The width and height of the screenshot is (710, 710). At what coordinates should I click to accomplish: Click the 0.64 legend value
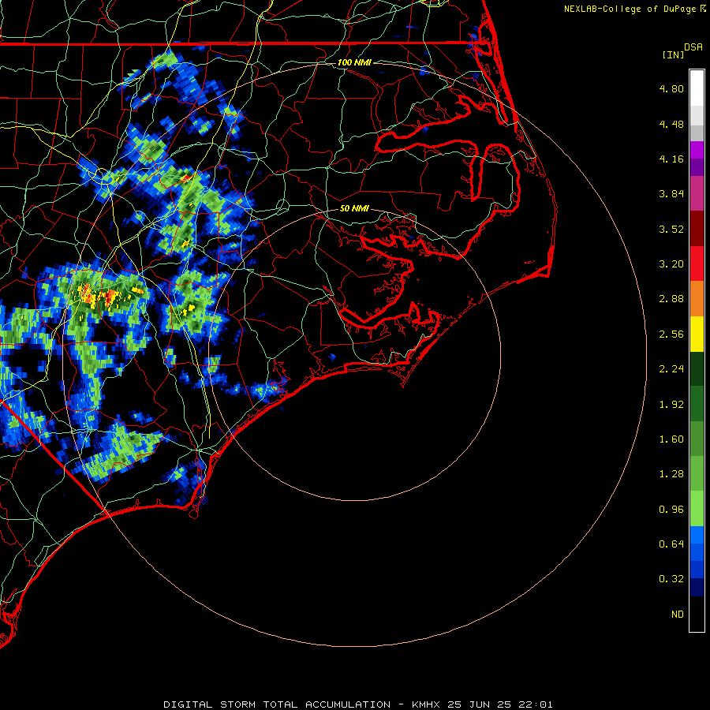tap(671, 544)
